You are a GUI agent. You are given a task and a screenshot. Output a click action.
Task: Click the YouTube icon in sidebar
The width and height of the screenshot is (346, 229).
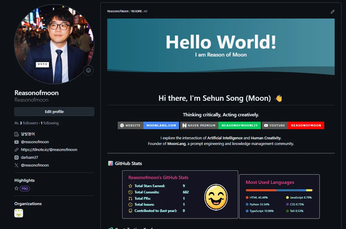16,142
